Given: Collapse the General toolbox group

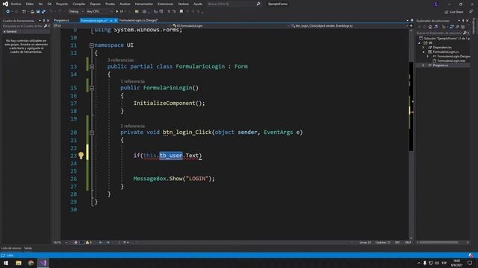Looking at the screenshot, I should [4, 31].
